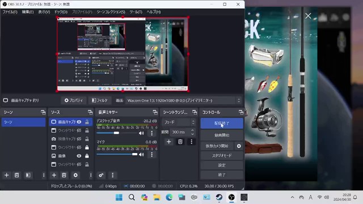Click the 録画開始 button
This screenshot has height=204, width=363.
point(222,135)
